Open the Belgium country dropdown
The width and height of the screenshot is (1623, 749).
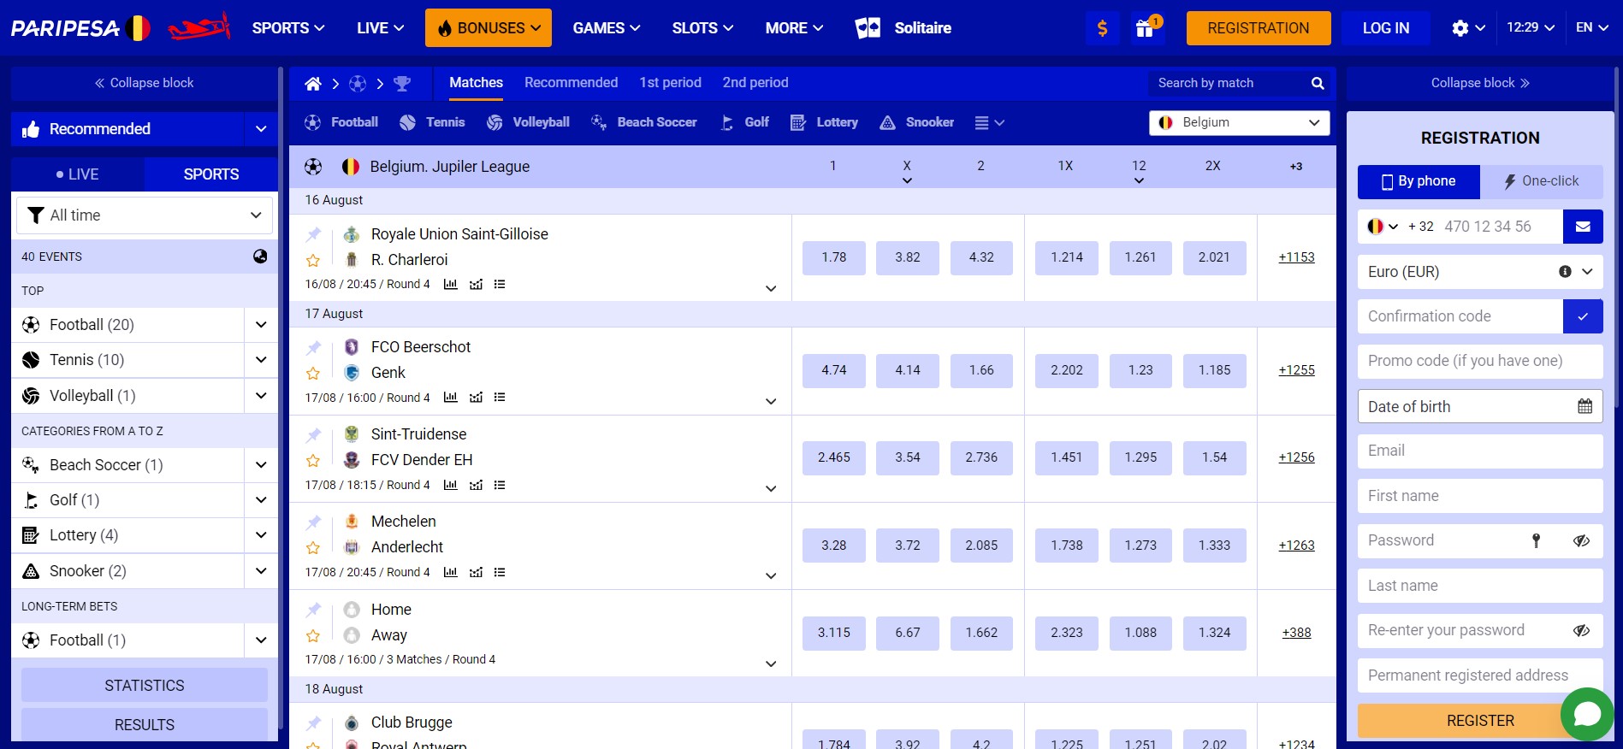1239,122
